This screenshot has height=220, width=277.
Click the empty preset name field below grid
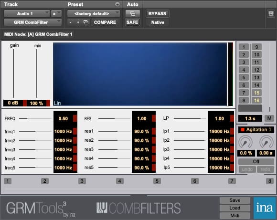pos(250,108)
